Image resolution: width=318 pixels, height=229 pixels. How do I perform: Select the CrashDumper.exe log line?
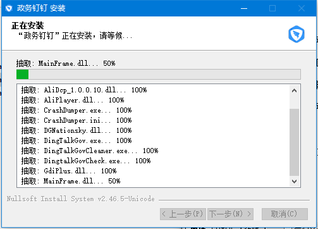click(76, 110)
